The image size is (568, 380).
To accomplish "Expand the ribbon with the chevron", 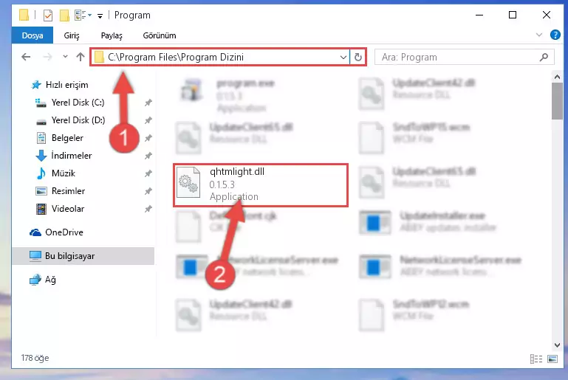I will [539, 35].
